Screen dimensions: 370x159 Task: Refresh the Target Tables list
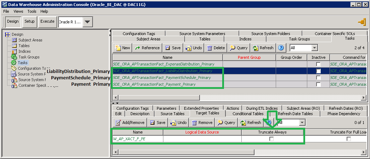pos(251,123)
